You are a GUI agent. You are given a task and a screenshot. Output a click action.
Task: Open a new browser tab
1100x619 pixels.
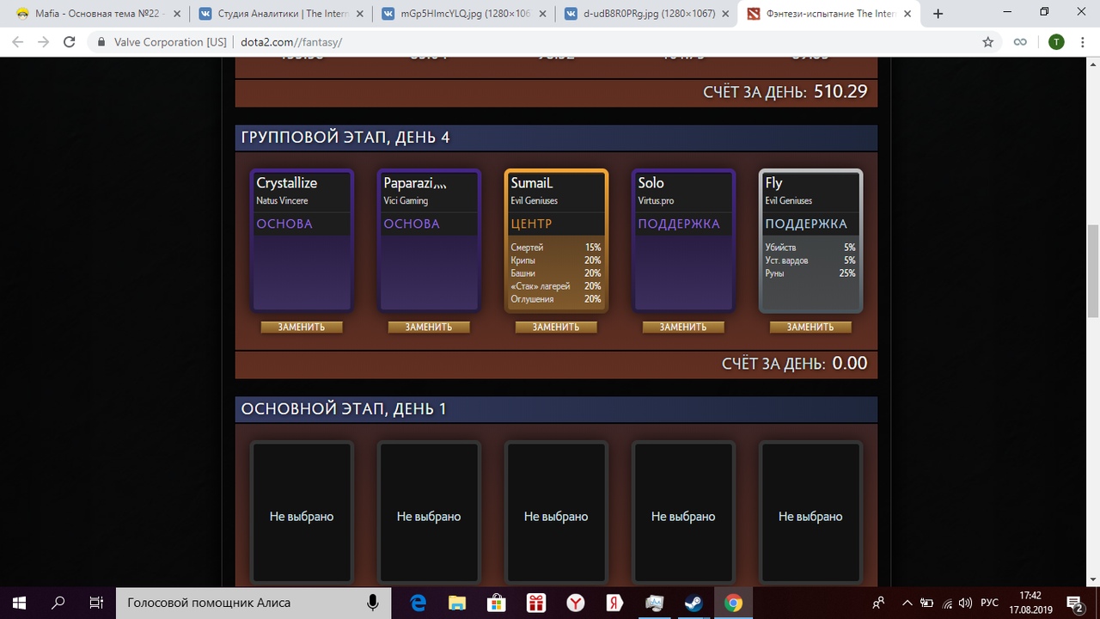pyautogui.click(x=938, y=14)
